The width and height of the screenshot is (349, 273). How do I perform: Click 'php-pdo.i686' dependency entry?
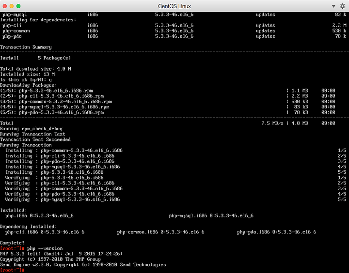pyautogui.click(x=276, y=232)
